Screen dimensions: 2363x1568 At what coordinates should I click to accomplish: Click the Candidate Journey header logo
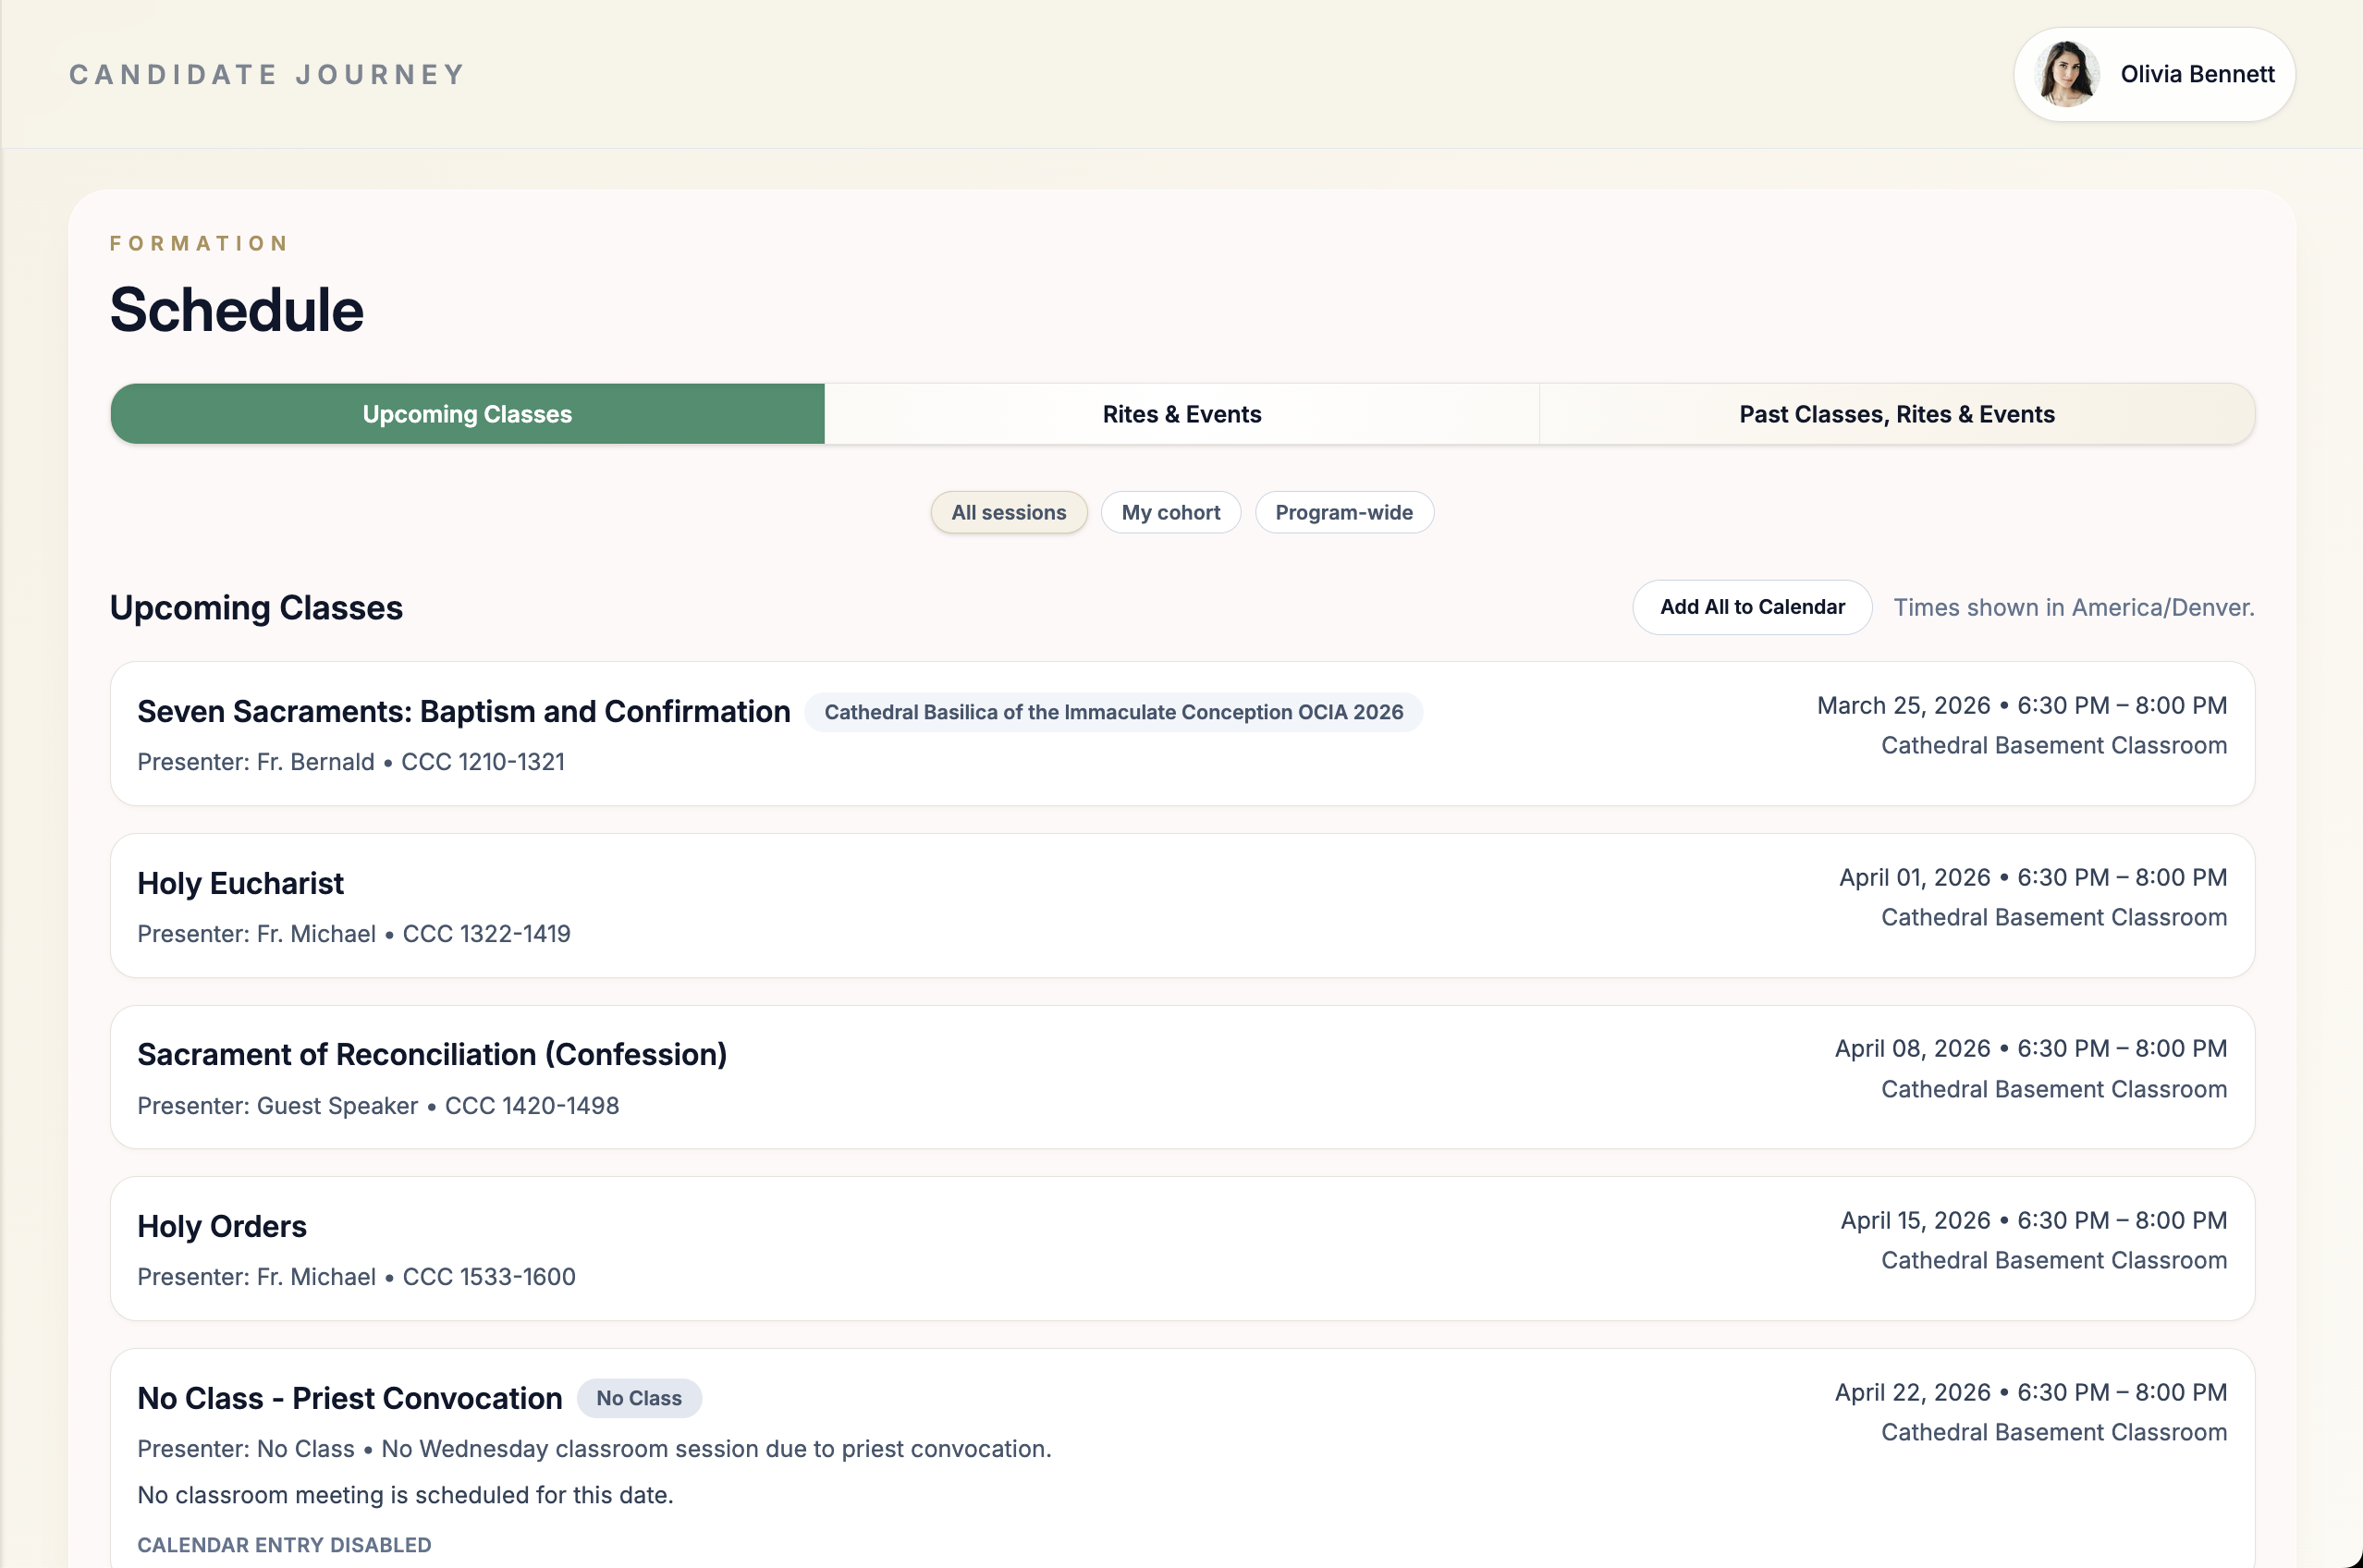tap(267, 75)
